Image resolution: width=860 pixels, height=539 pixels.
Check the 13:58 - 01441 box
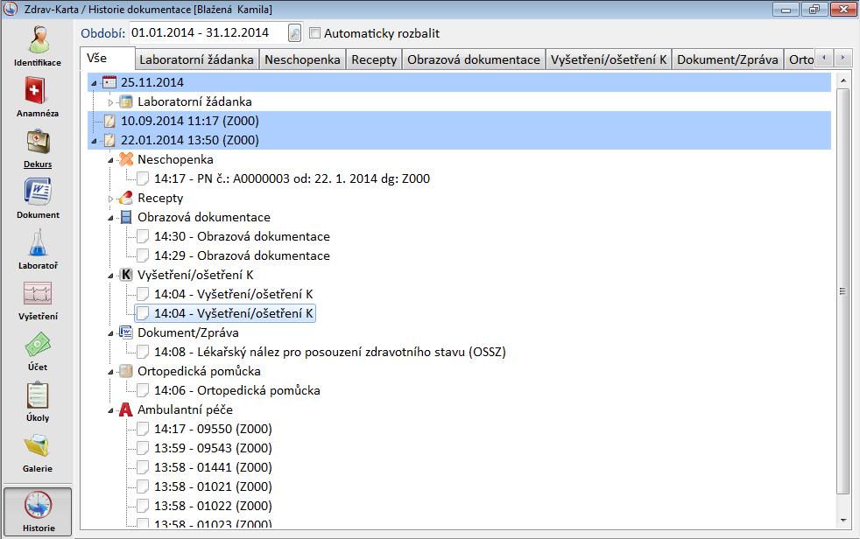[x=143, y=467]
